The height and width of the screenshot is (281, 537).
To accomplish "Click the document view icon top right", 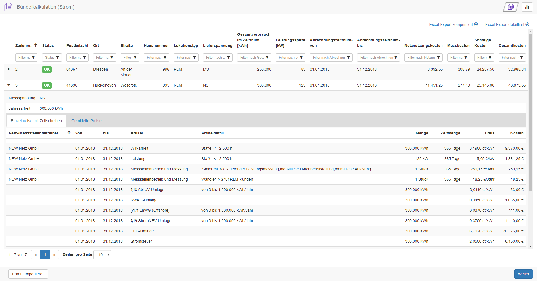I will point(511,7).
